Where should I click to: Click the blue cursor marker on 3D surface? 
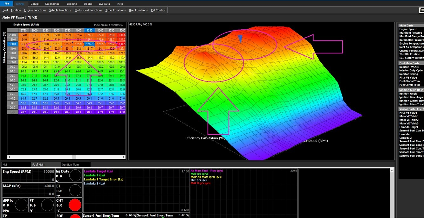click(241, 39)
